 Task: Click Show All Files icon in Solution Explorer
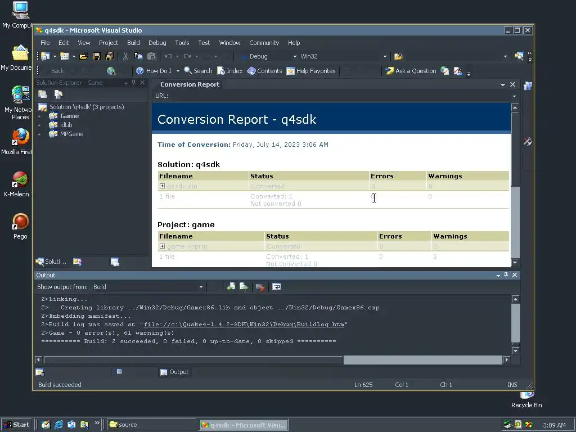tap(58, 94)
